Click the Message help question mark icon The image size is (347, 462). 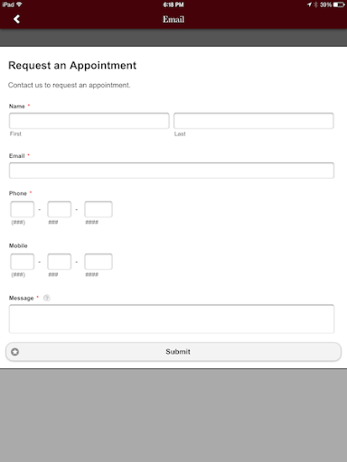[x=47, y=298]
